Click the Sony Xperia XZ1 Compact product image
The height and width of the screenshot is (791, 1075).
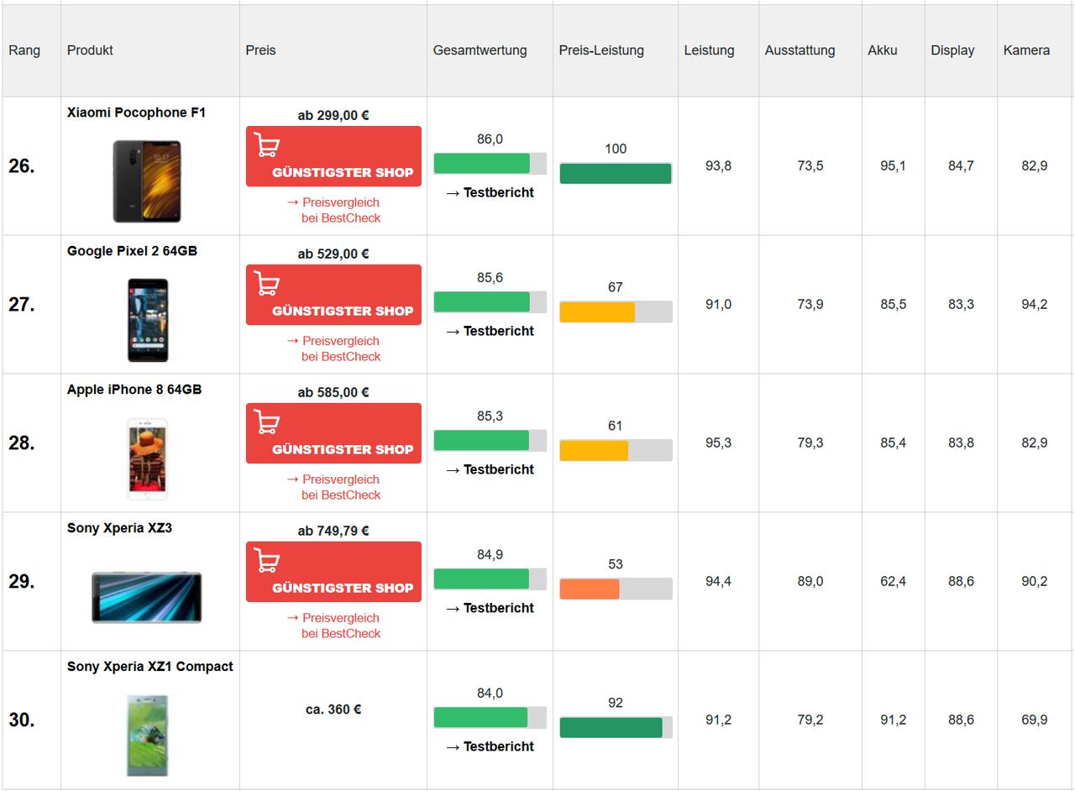point(148,736)
